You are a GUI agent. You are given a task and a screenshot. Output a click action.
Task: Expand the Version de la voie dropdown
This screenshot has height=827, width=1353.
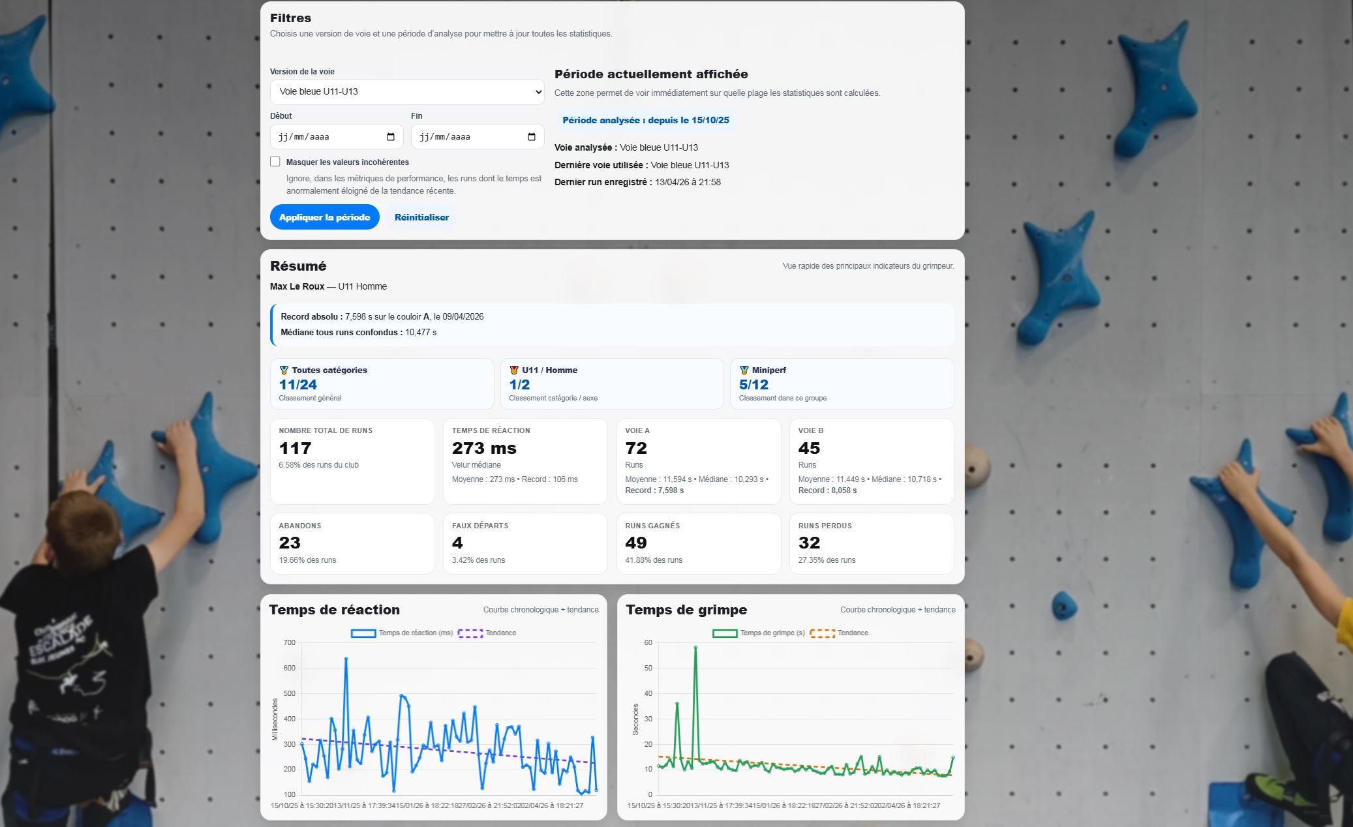click(406, 92)
